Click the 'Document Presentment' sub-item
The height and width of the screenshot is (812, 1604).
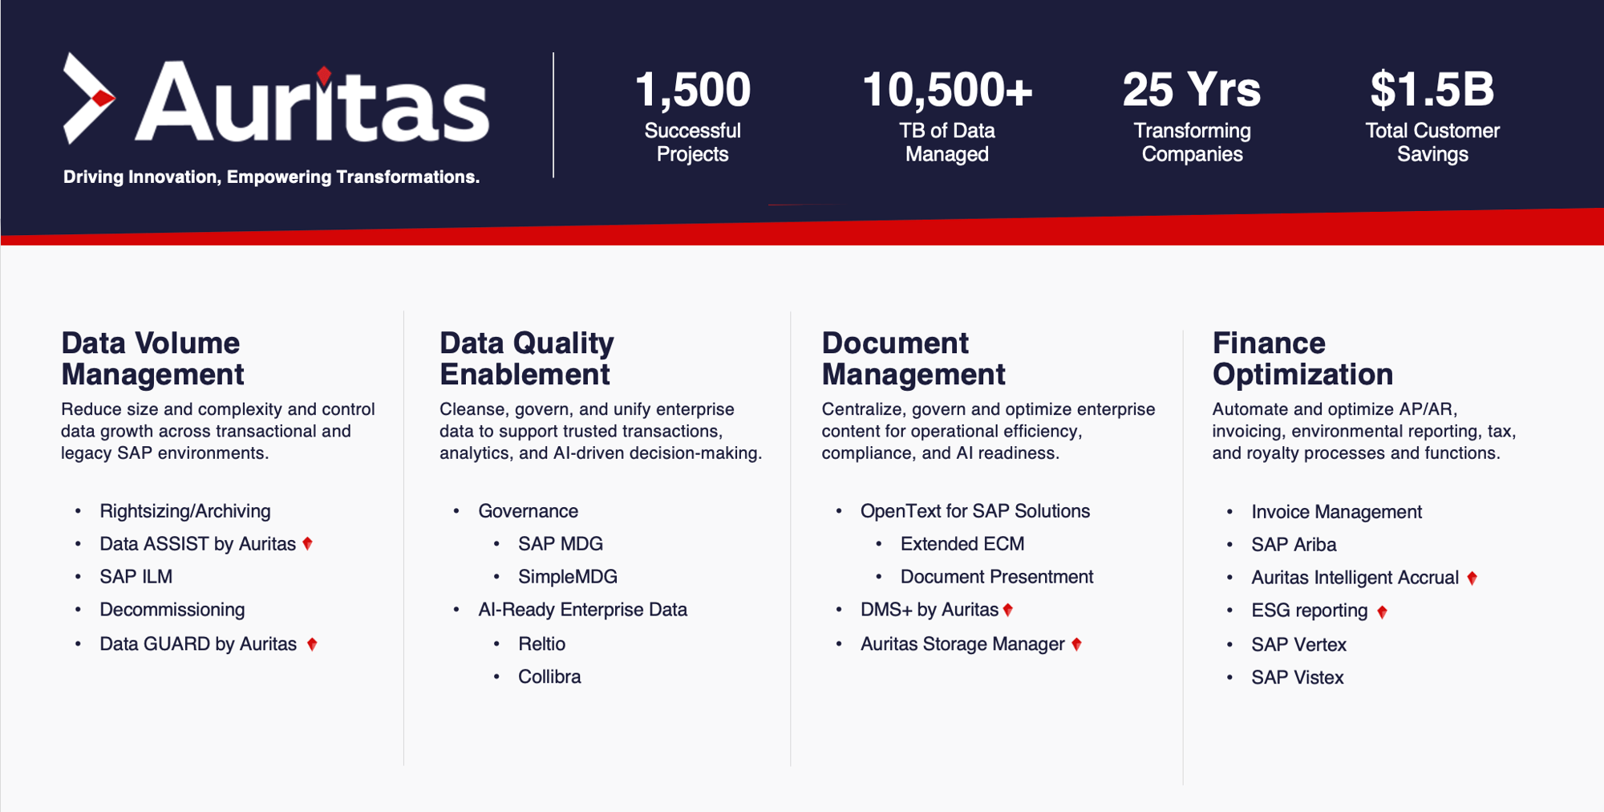point(997,577)
